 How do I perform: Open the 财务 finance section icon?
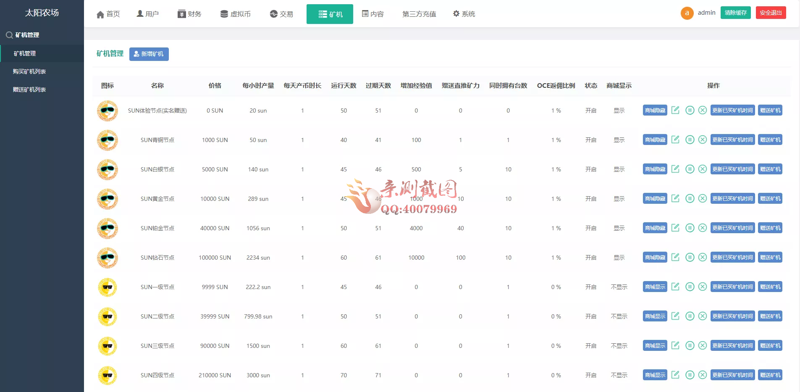(181, 13)
